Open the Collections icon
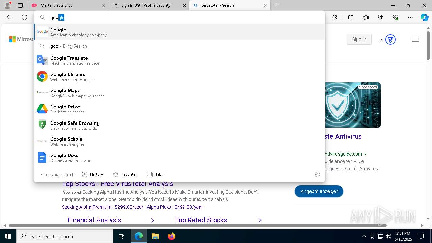Viewport: 432px width, 243px height. click(381, 17)
